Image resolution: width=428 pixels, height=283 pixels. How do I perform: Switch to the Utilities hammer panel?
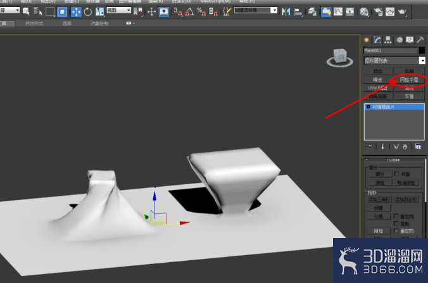point(420,40)
